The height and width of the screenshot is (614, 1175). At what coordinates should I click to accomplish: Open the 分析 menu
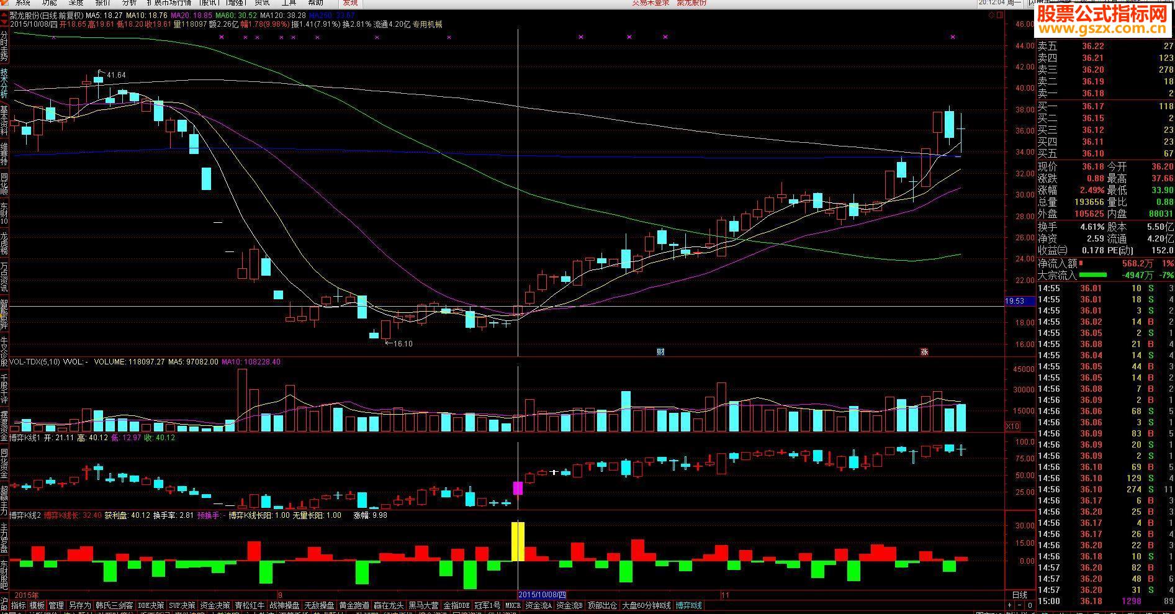tap(129, 3)
